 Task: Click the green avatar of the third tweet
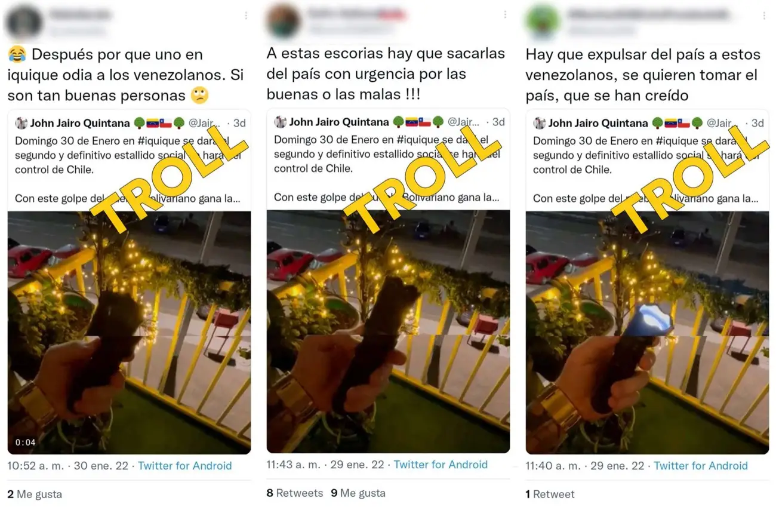pos(541,21)
